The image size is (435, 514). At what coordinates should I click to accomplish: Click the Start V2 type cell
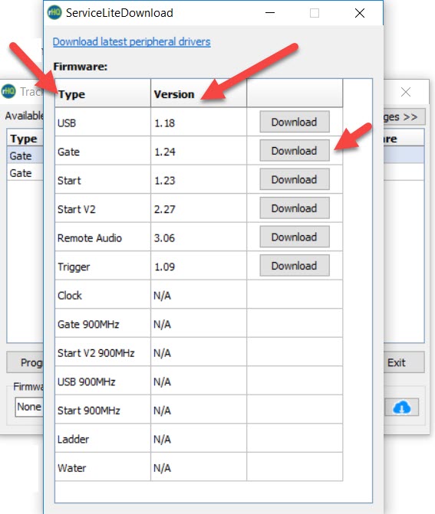103,208
